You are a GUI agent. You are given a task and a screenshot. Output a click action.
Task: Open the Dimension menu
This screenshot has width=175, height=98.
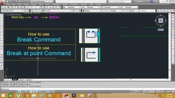(x=56, y=4)
